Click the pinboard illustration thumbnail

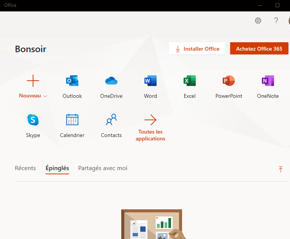tap(153, 224)
